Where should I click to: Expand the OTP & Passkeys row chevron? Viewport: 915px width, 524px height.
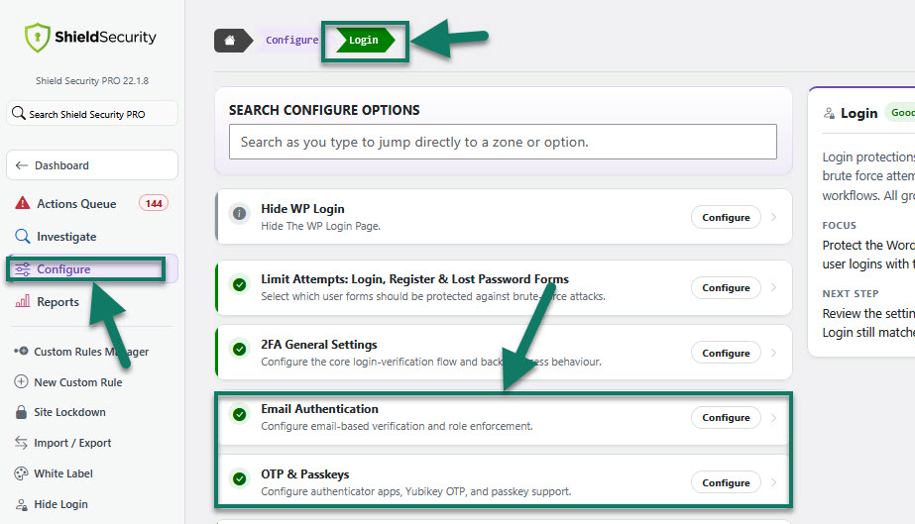point(774,482)
